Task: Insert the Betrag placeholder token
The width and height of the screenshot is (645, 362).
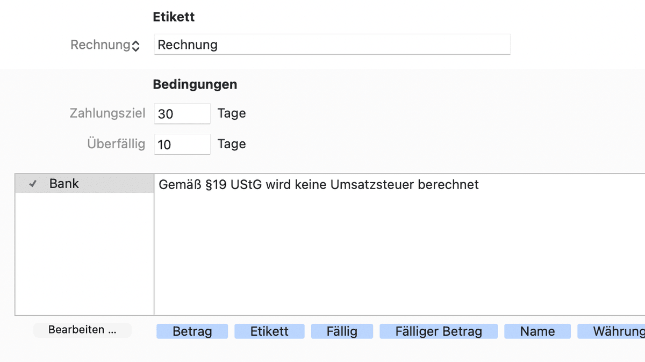Action: coord(192,331)
